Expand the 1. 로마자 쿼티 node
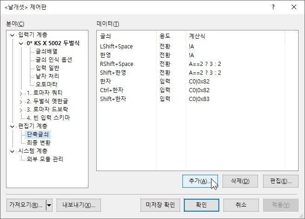The image size is (305, 219). point(21,94)
